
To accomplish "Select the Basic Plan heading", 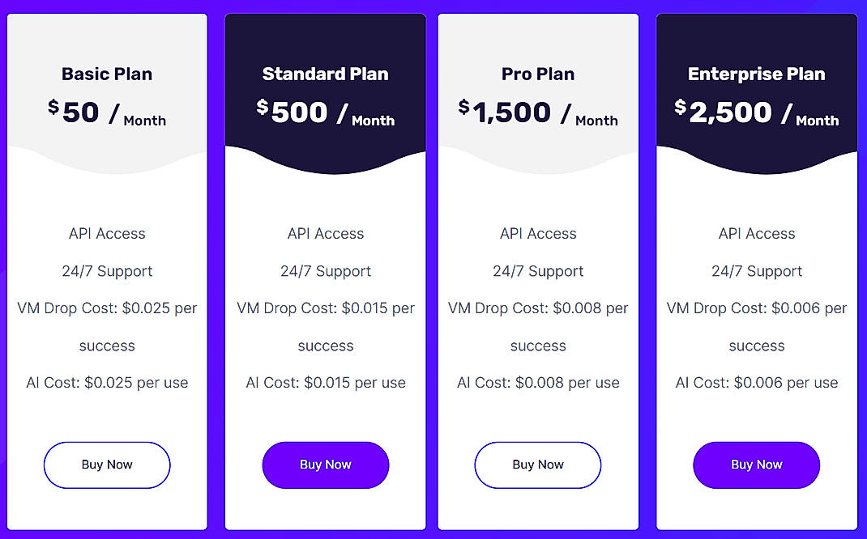I will pyautogui.click(x=106, y=74).
